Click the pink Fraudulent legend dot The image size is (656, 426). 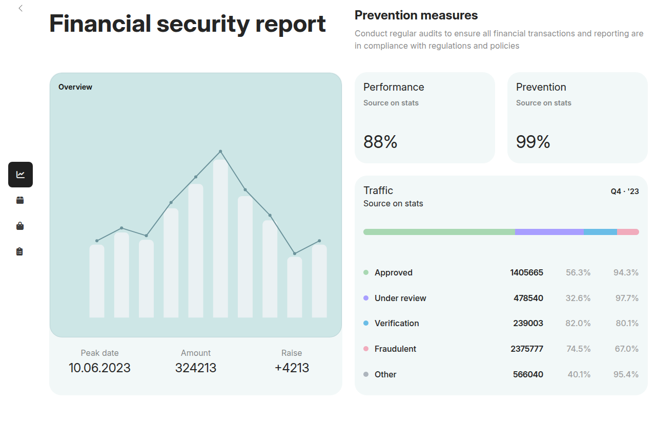[x=366, y=349]
